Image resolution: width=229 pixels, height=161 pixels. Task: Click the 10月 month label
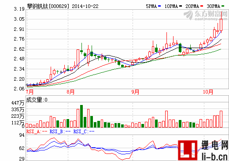pyautogui.click(x=208, y=92)
